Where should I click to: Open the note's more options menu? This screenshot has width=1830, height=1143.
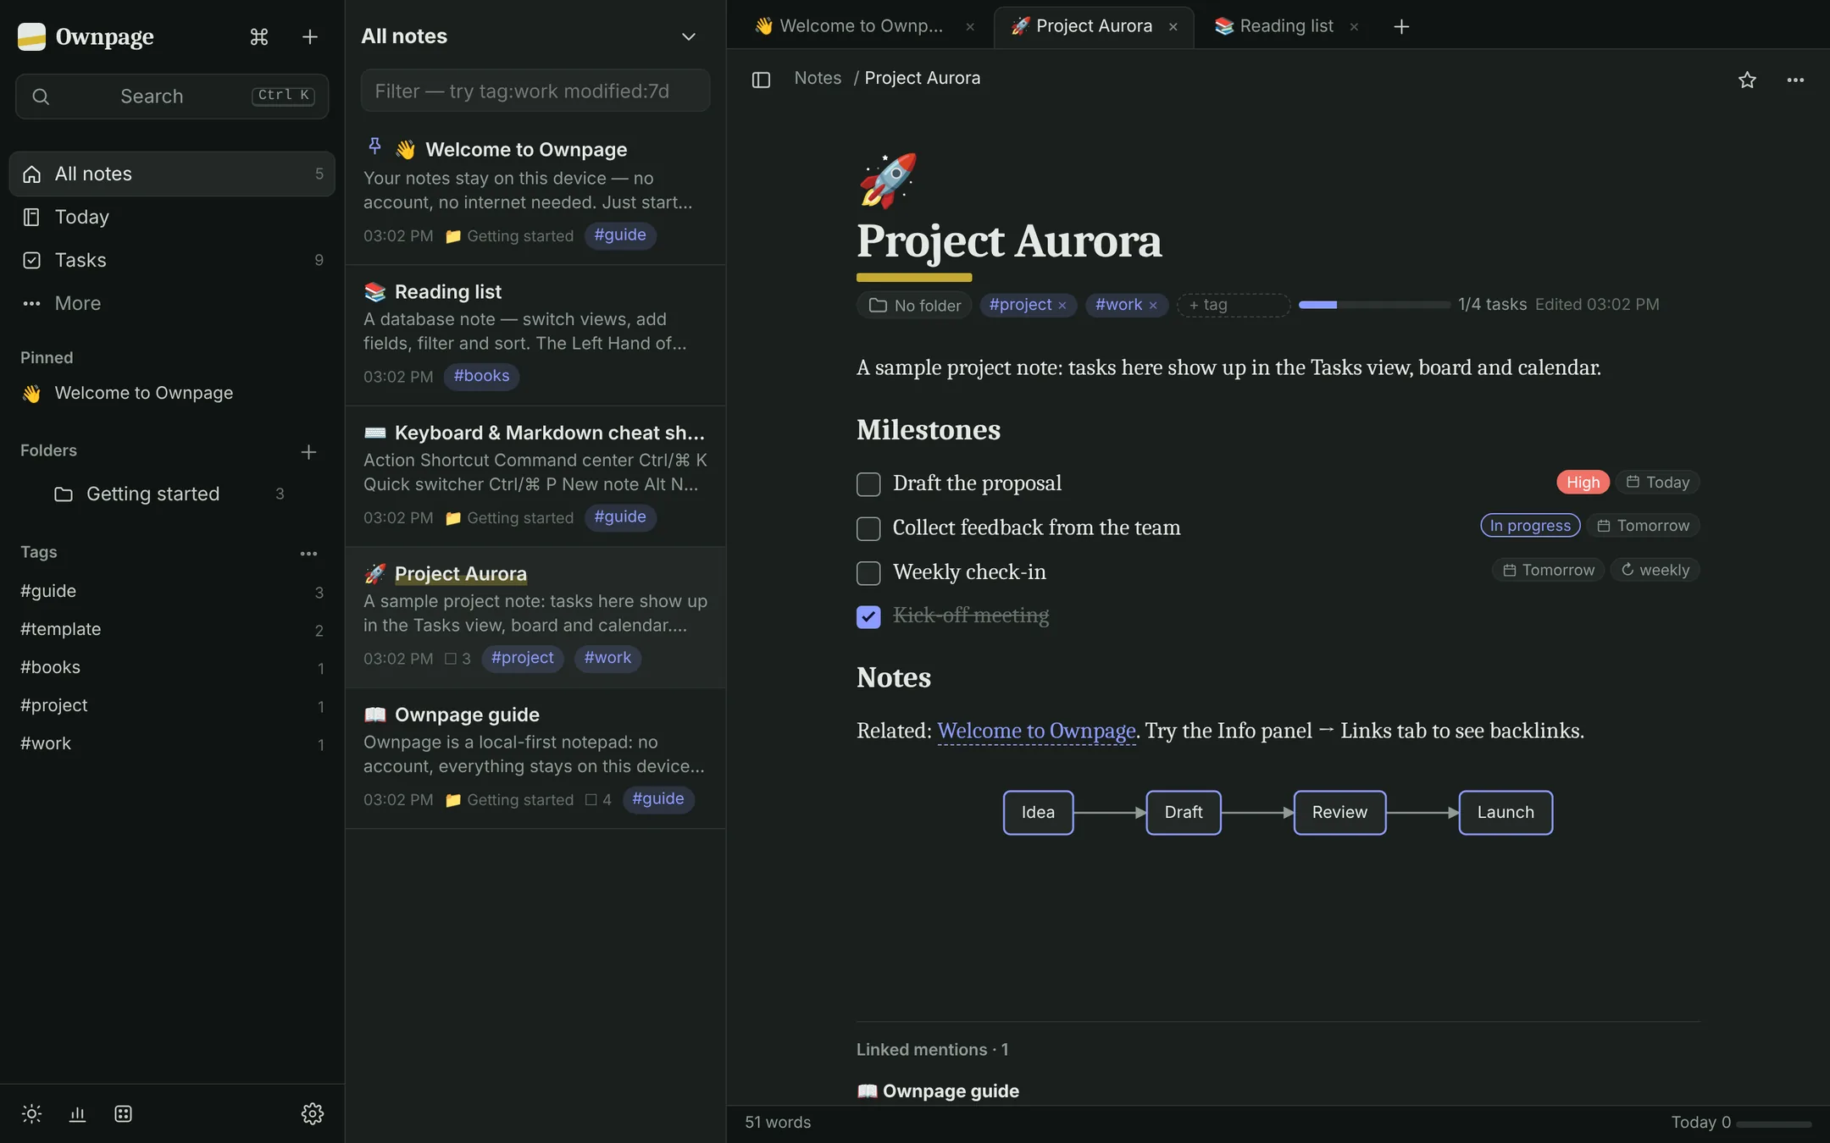[x=1795, y=80]
